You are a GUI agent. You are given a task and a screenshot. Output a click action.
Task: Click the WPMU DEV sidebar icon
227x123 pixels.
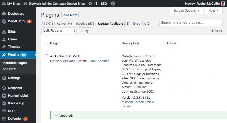4,21
